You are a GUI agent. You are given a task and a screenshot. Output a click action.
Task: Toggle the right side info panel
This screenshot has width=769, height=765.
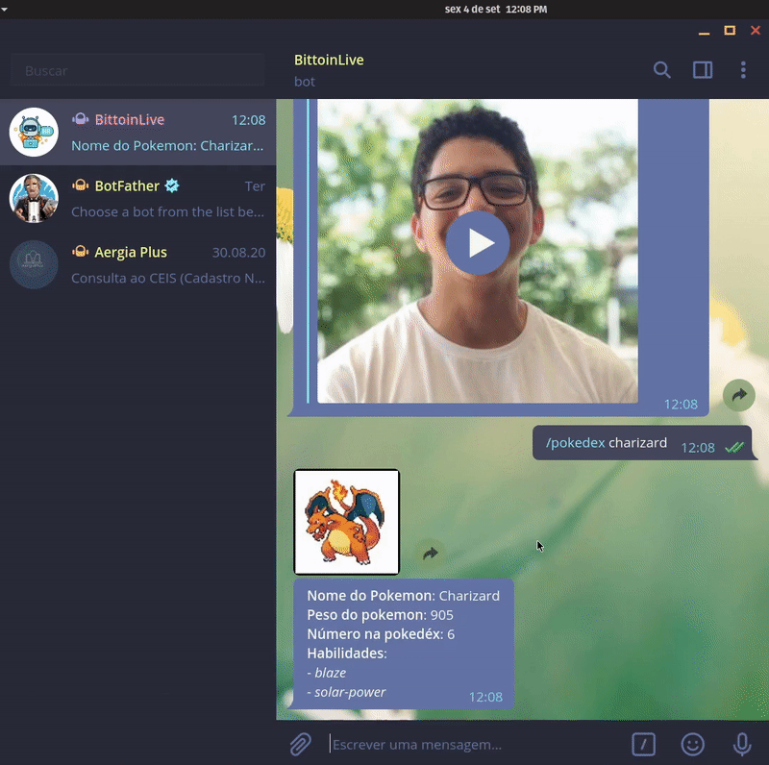(703, 70)
